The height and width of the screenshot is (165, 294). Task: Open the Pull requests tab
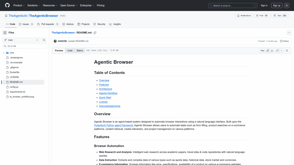click(48, 24)
